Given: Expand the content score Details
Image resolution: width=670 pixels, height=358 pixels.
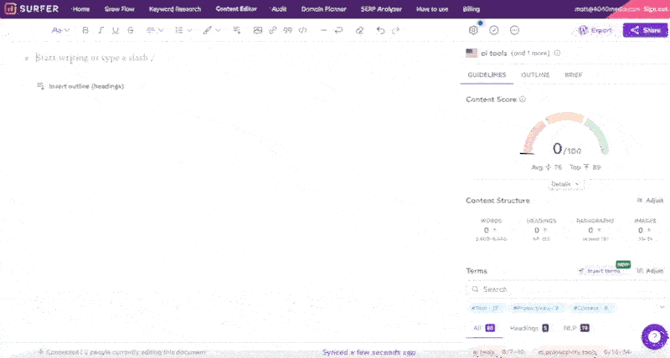Looking at the screenshot, I should click(564, 184).
